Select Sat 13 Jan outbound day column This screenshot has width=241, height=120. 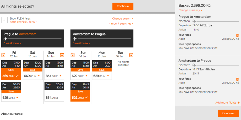pos(32,54)
